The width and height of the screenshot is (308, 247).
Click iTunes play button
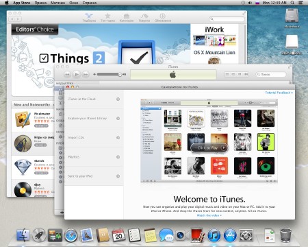pos(77,74)
